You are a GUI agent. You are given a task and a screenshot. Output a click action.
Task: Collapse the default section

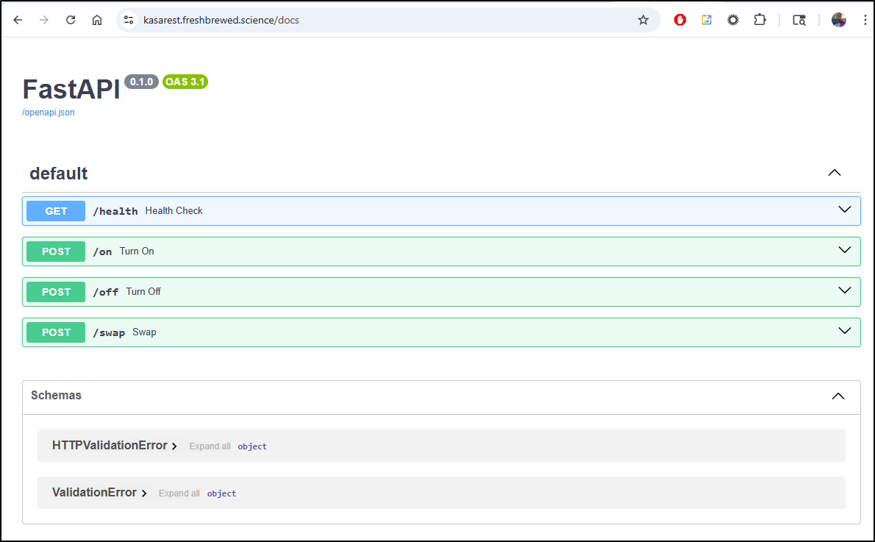835,173
